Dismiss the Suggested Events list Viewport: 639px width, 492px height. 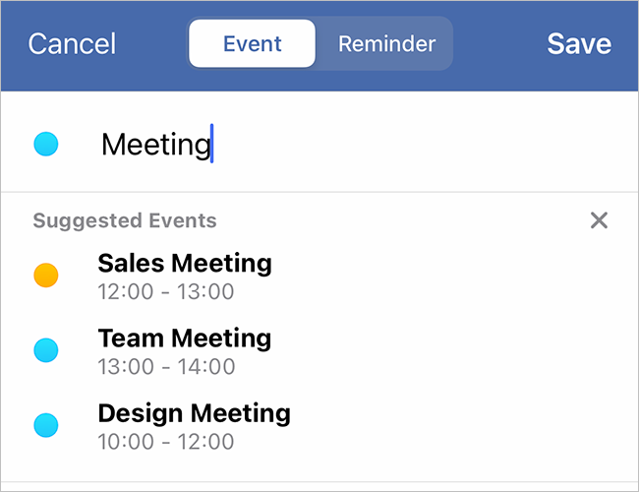point(599,220)
